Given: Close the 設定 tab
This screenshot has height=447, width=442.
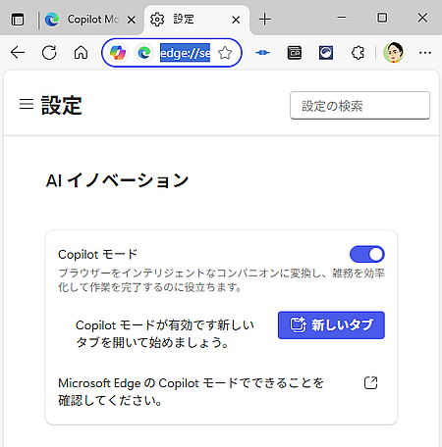Looking at the screenshot, I should click(x=236, y=20).
